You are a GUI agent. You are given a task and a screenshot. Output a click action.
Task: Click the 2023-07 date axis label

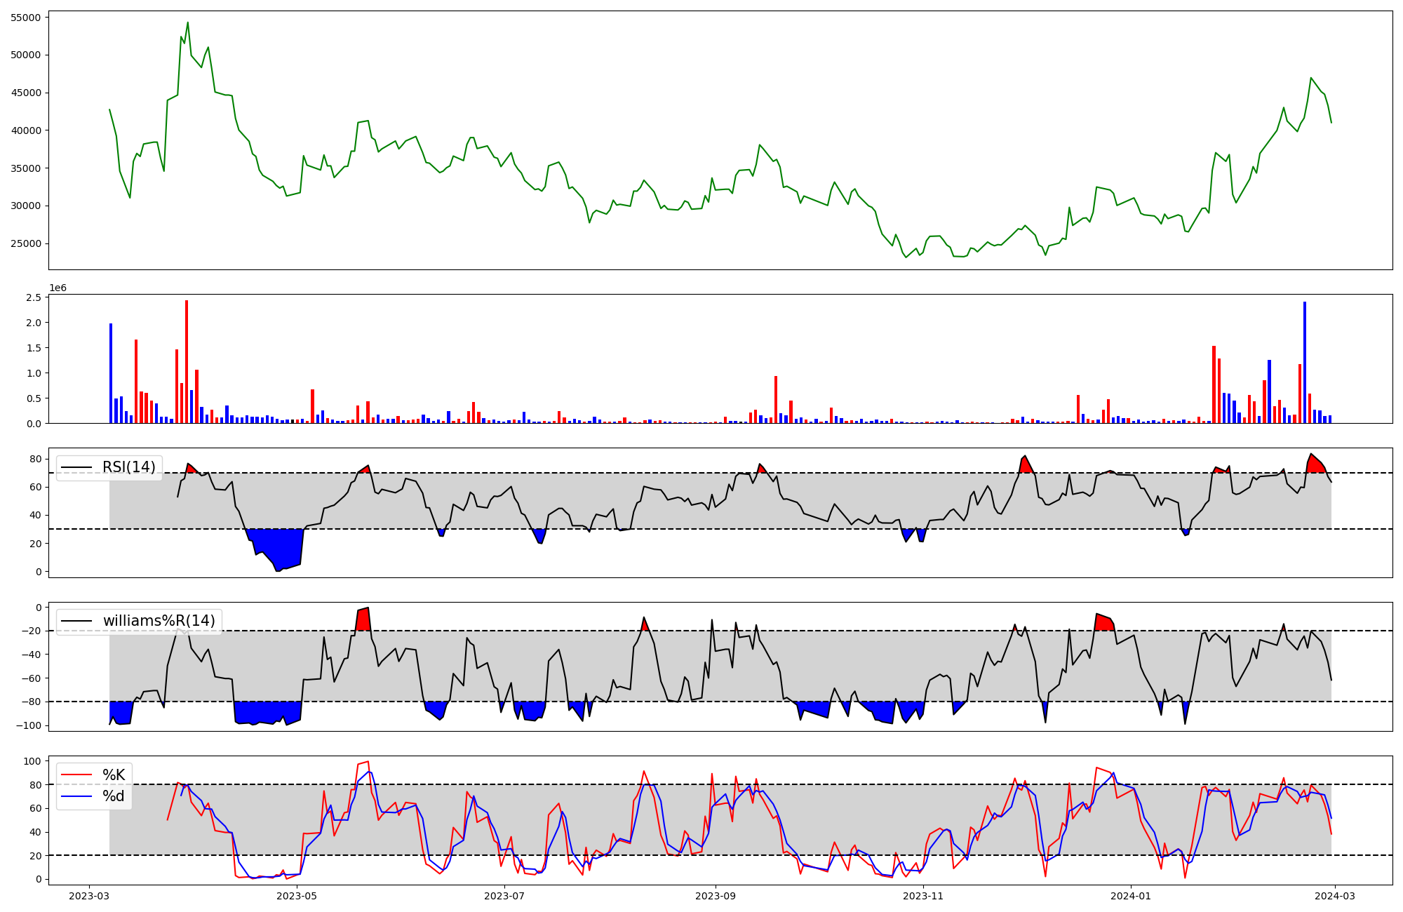[x=504, y=896]
